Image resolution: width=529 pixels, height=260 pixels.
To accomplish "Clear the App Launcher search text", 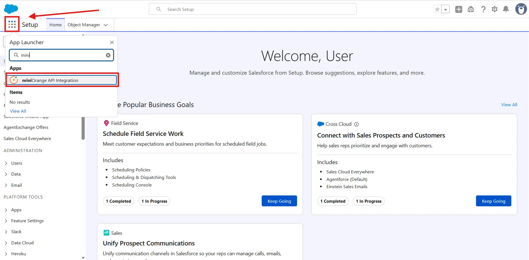I will point(108,55).
